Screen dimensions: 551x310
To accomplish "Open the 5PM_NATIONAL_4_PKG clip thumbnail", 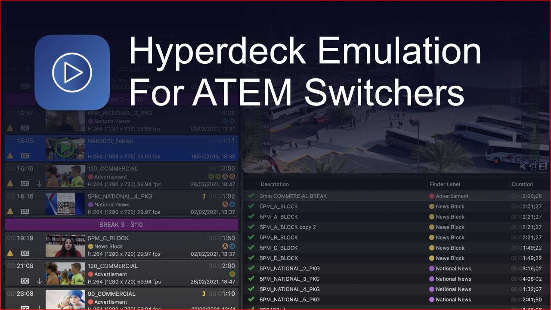I will pyautogui.click(x=65, y=204).
